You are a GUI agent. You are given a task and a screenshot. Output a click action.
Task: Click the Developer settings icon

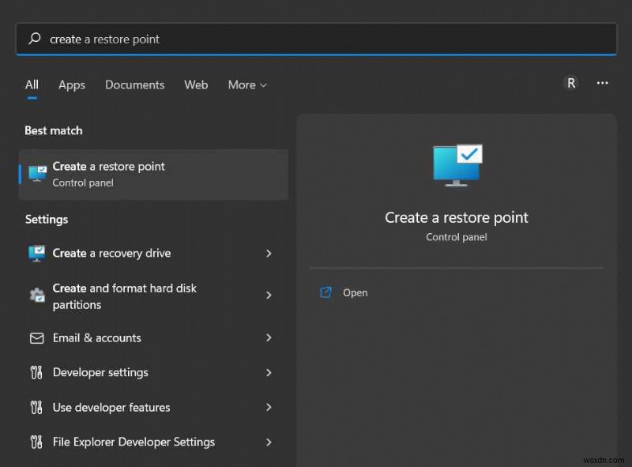pyautogui.click(x=36, y=372)
